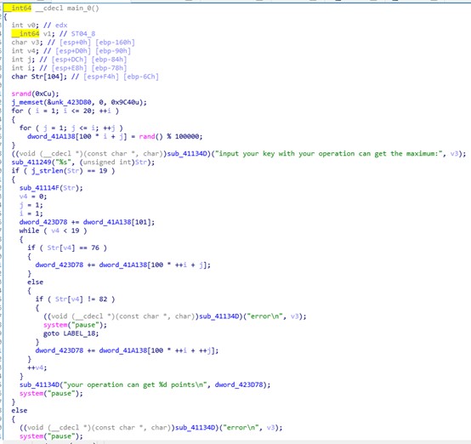The image size is (471, 444).
Task: Click the 'else' keyword after the points printf block
Action: [20, 410]
